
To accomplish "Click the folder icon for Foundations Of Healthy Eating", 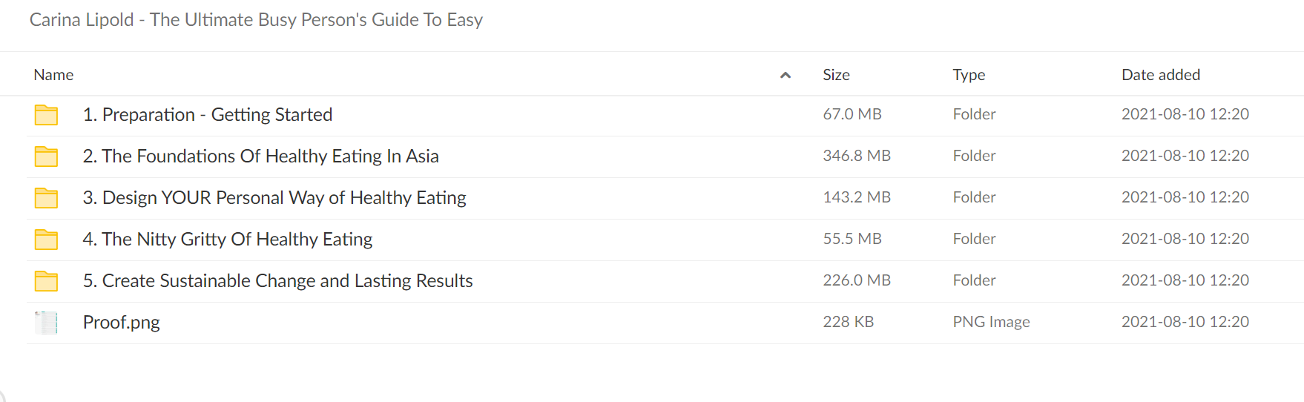I will (46, 156).
